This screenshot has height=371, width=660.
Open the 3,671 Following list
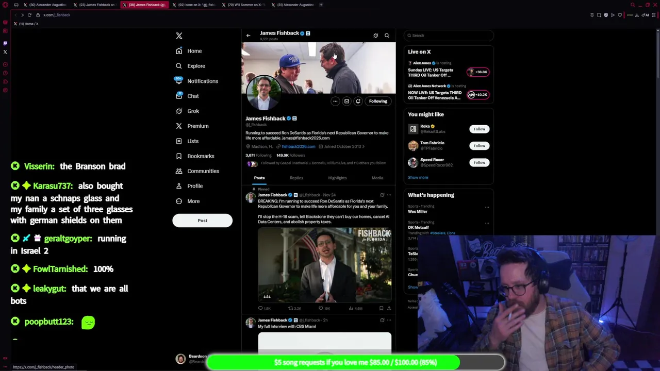258,155
